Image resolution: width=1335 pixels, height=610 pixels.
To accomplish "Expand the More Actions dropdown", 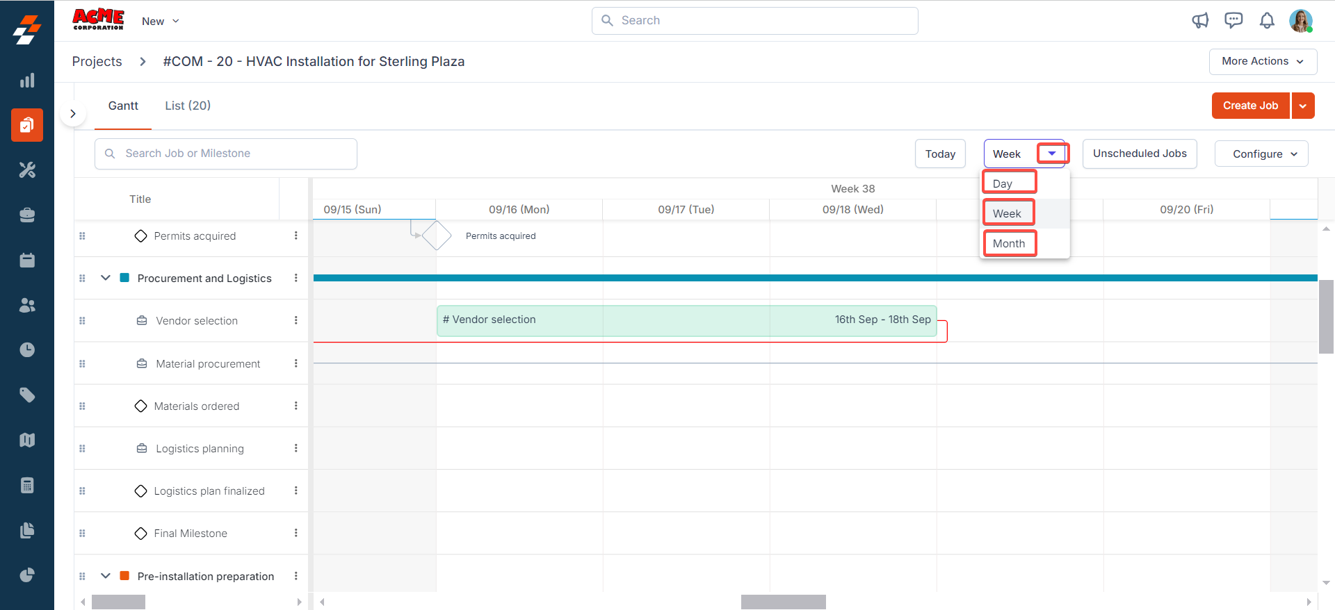I will [1262, 61].
